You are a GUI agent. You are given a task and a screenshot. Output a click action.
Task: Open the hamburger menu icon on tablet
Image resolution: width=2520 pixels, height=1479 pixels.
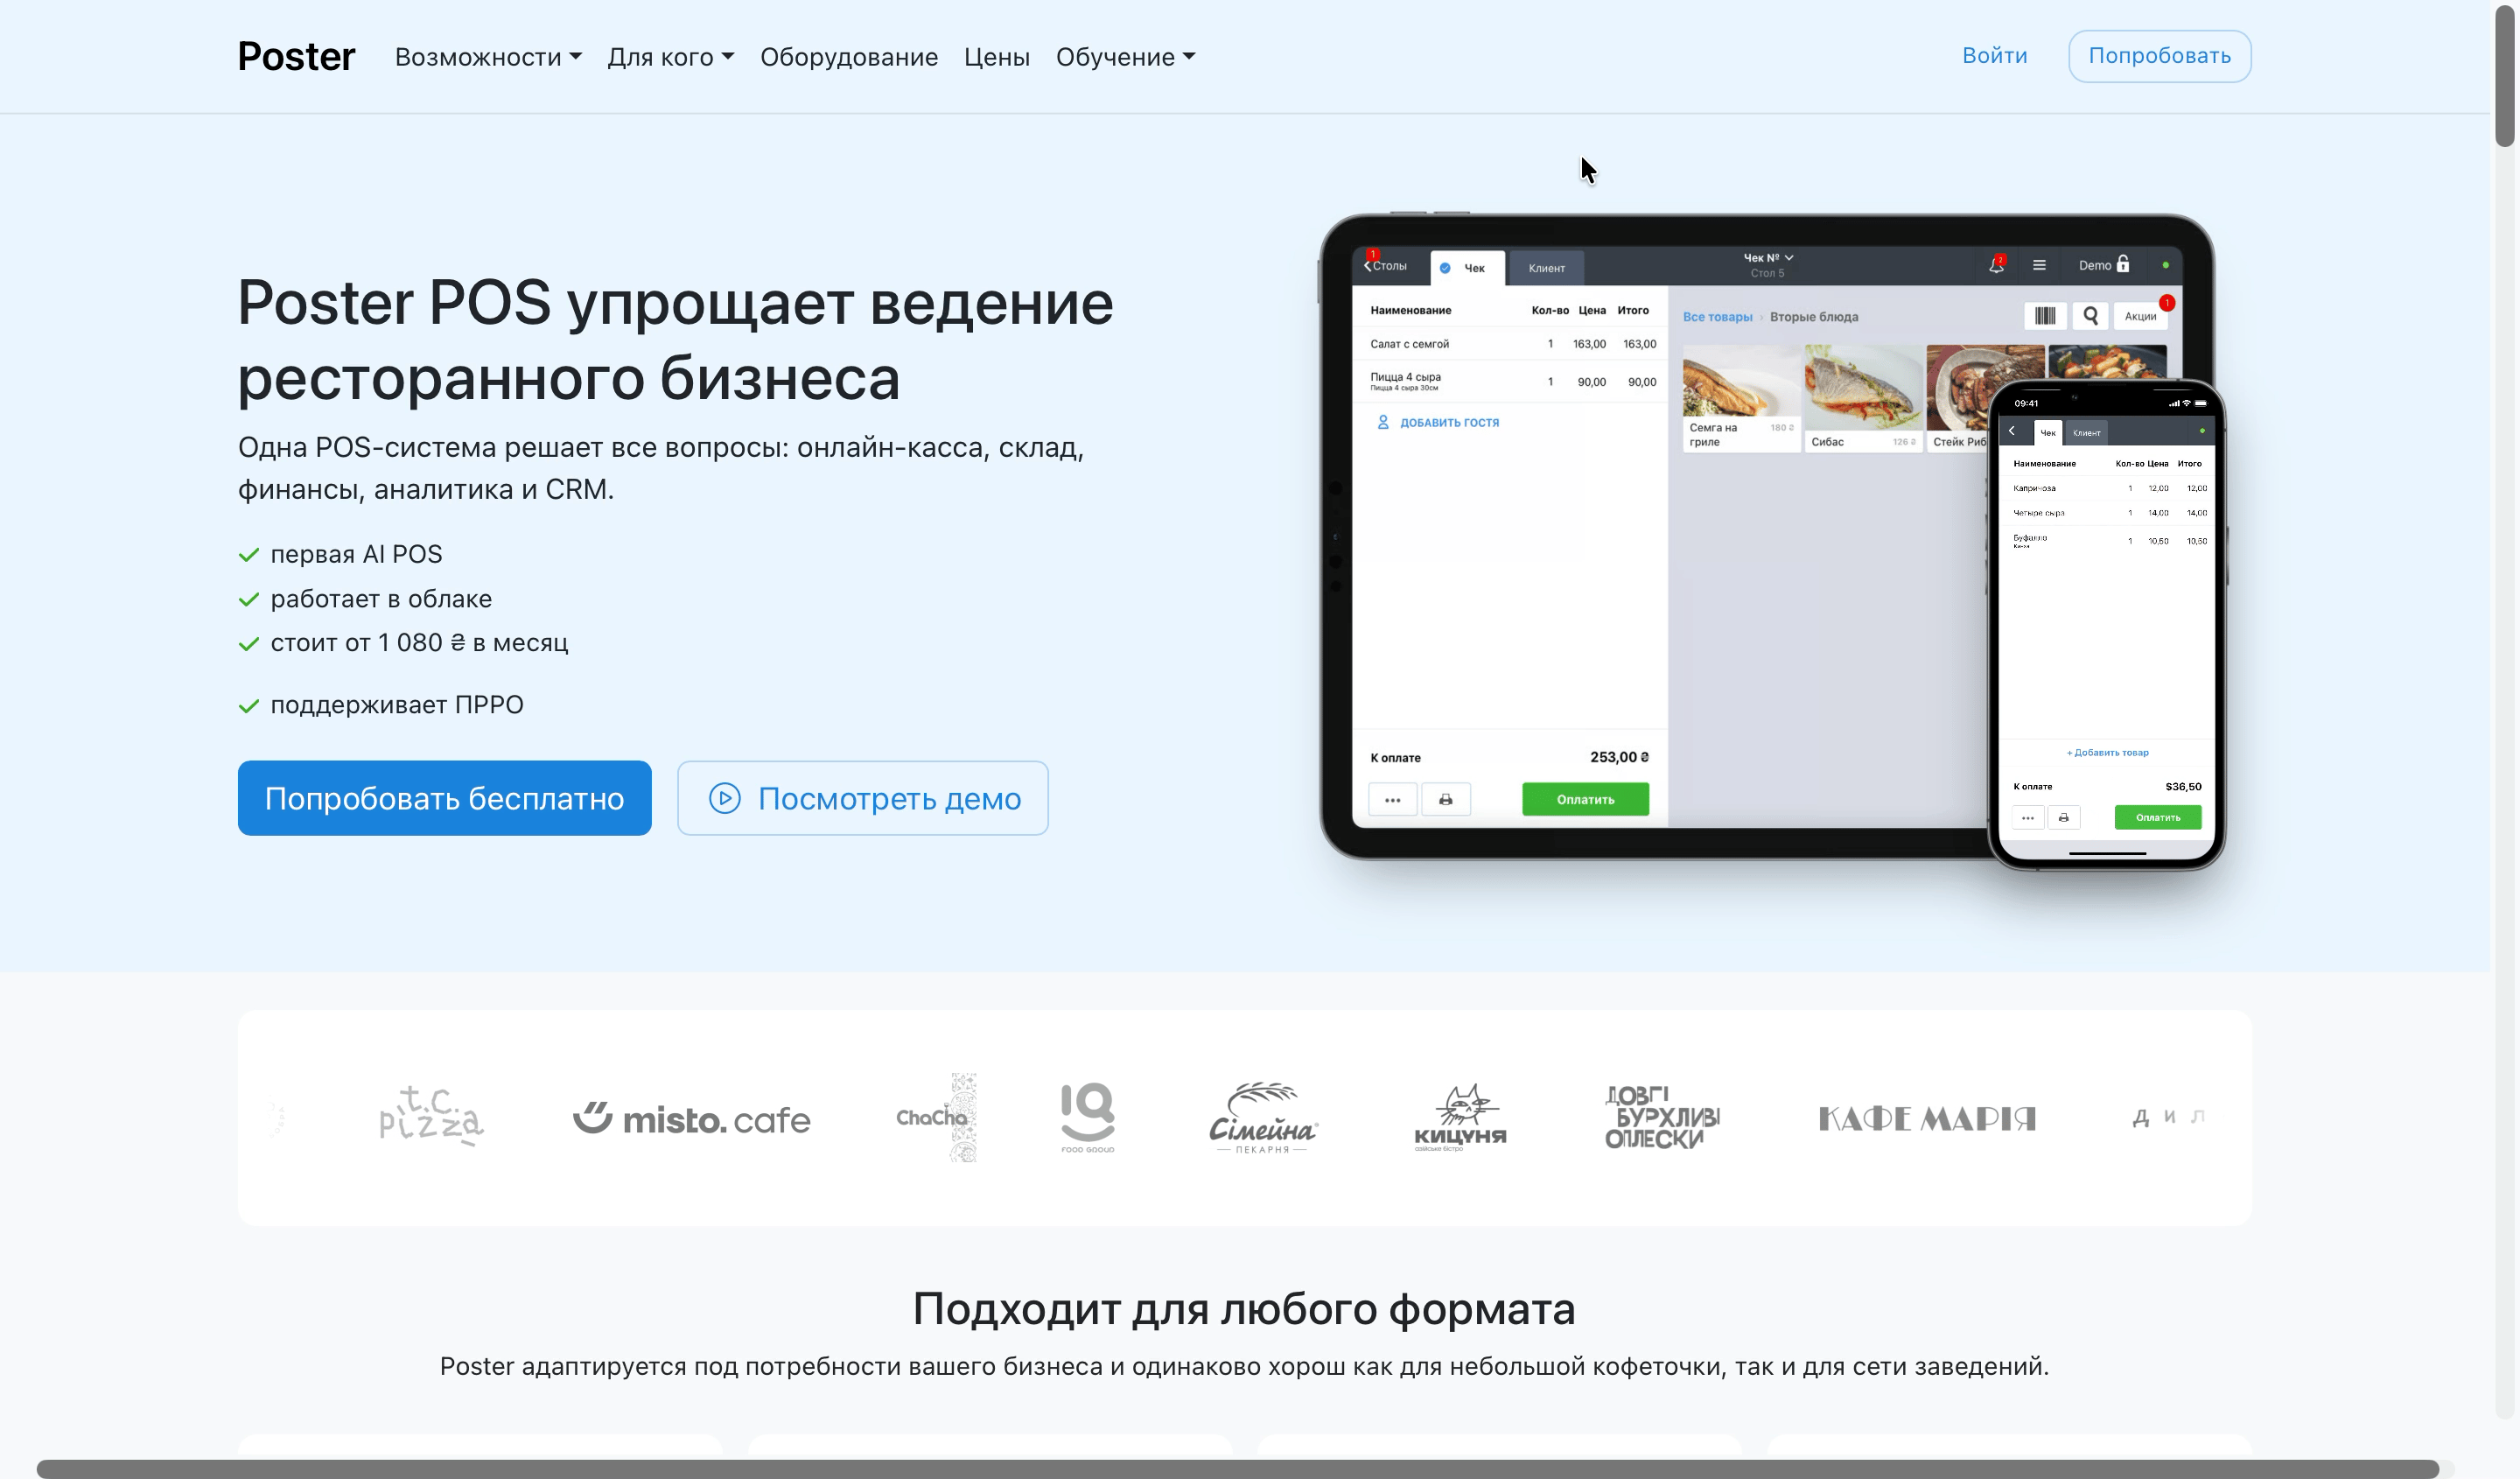(x=2039, y=265)
